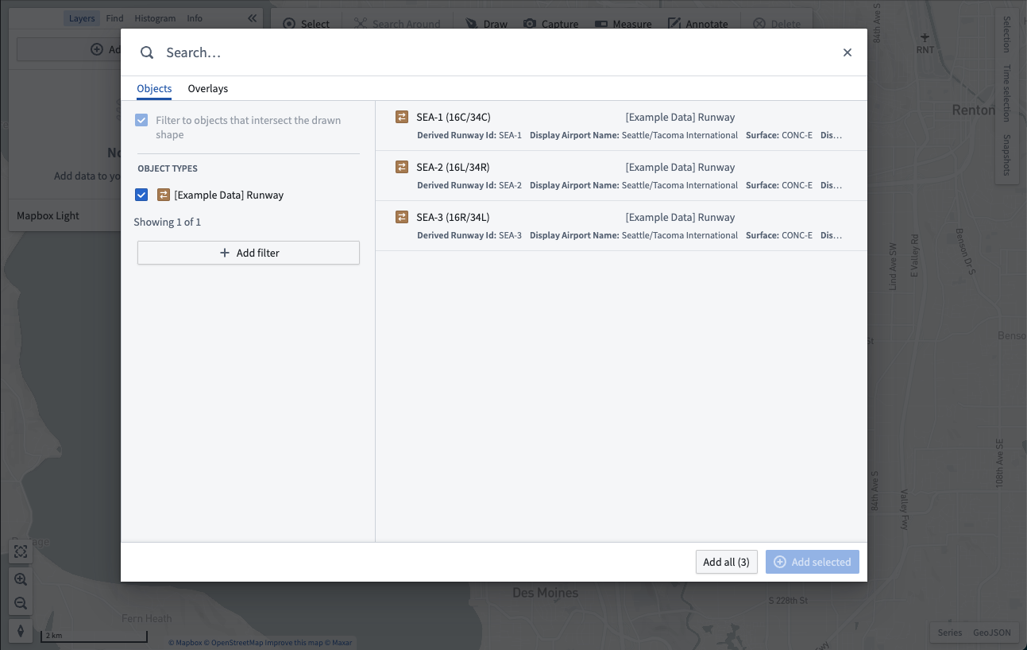
Task: Click the GeoJSON button
Action: point(992,633)
